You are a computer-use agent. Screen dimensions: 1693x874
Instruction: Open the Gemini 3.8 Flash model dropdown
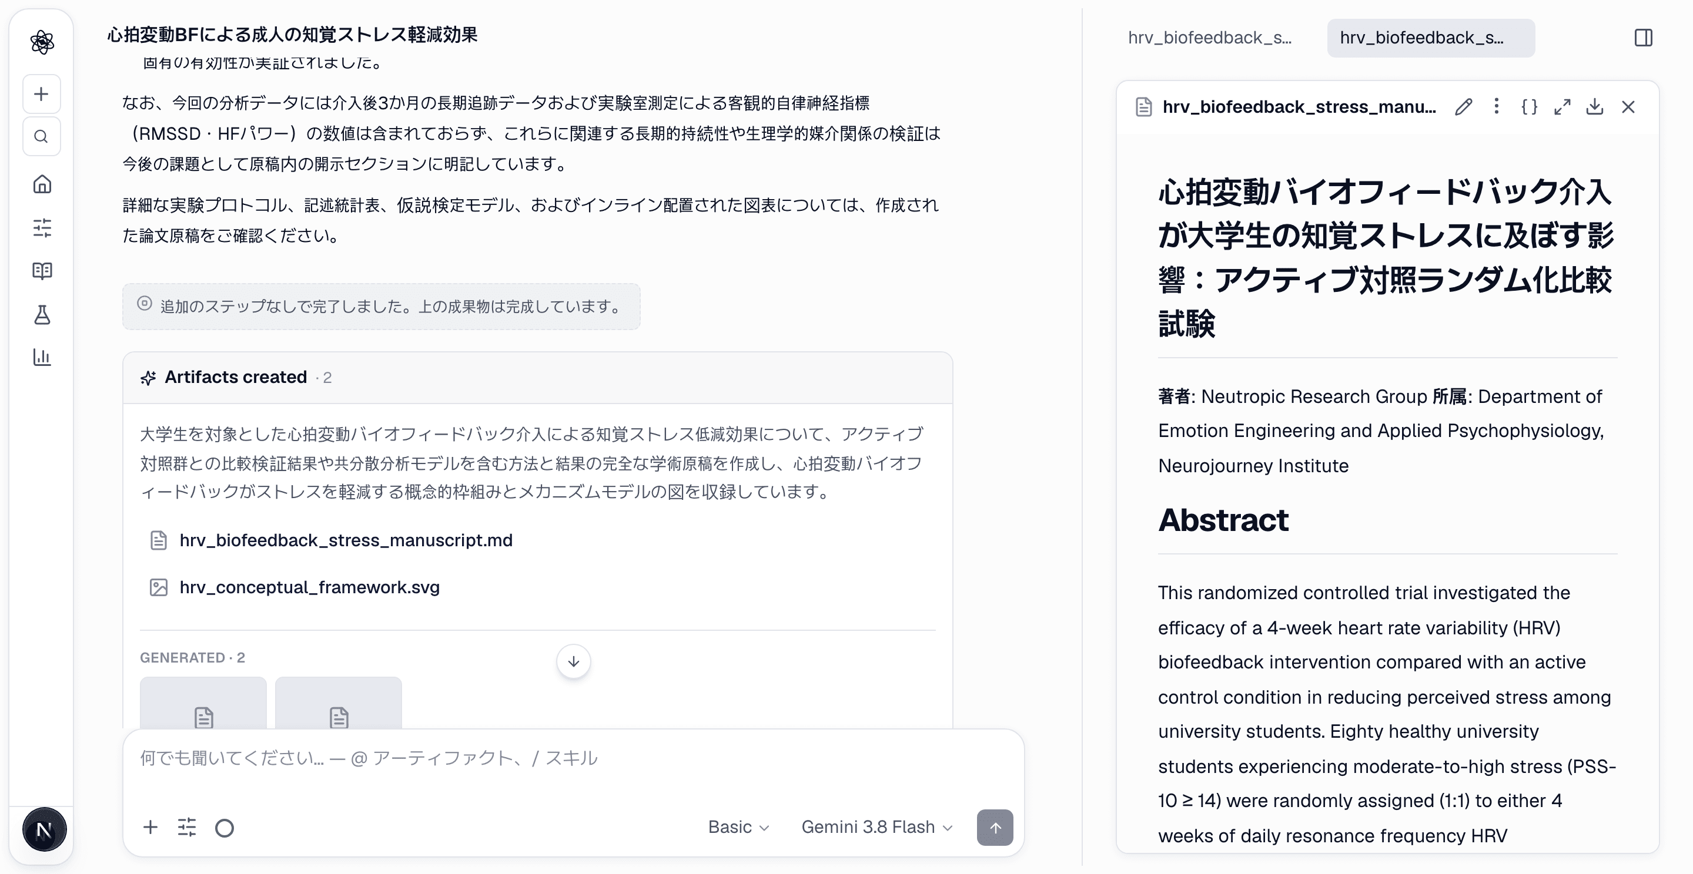(876, 827)
